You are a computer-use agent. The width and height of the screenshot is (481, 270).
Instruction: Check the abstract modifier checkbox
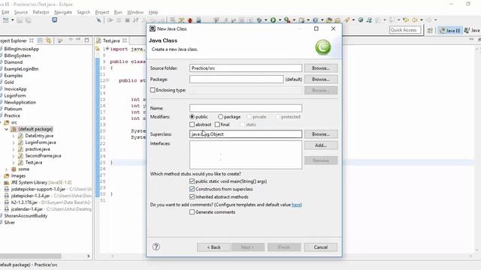[192, 124]
